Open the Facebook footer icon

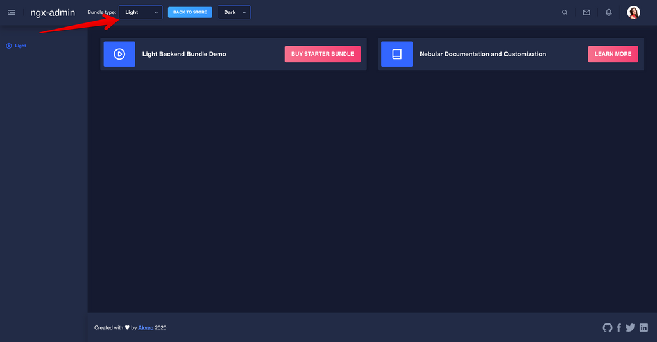(x=619, y=328)
